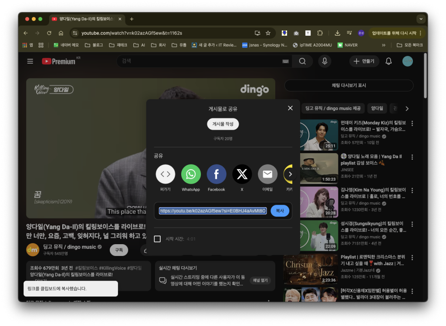Click the YouTube search magnifier button
446x326 pixels.
(302, 61)
